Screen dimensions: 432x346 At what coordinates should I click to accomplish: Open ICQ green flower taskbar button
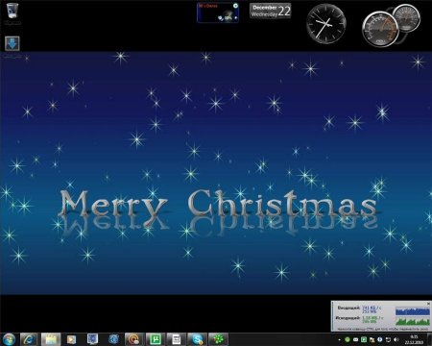tap(218, 339)
